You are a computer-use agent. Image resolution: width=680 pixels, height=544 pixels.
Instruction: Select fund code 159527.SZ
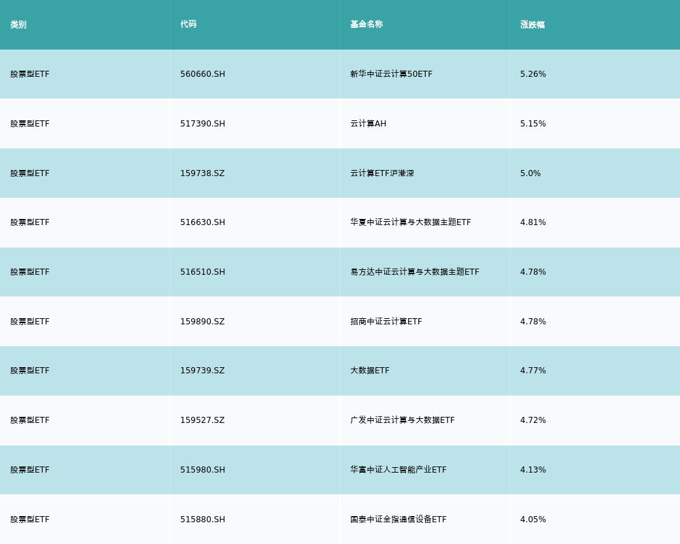coord(203,420)
